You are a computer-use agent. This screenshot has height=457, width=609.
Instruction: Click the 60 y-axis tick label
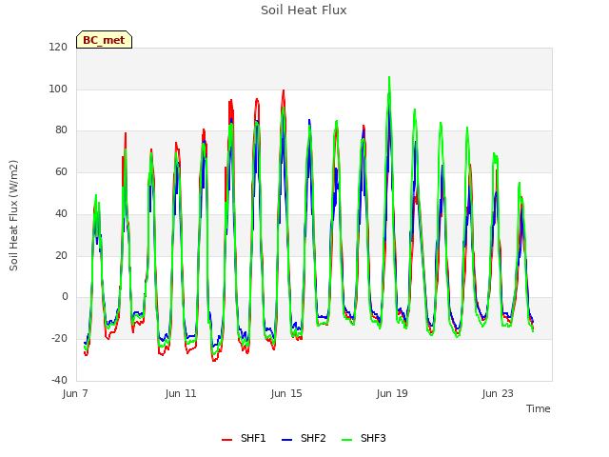coord(61,171)
